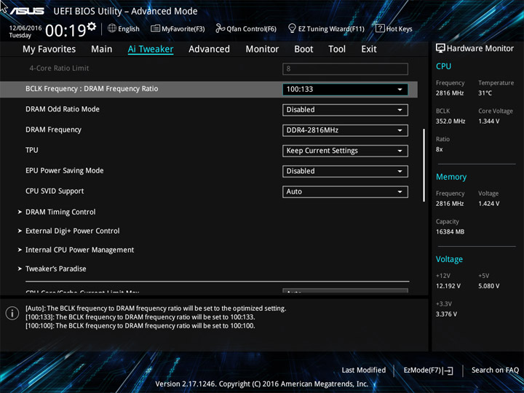The width and height of the screenshot is (524, 393).
Task: Click the MyFavorite list icon
Action: 155,28
